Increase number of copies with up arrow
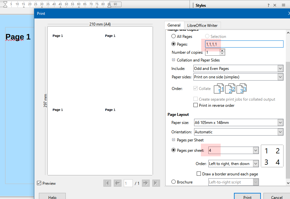This screenshot has height=199, width=290. [222, 50]
